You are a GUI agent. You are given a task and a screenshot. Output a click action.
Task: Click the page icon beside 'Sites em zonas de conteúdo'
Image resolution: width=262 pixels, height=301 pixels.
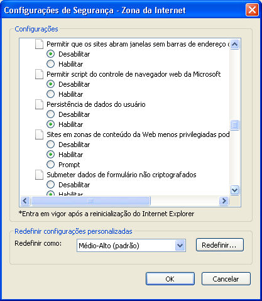39,134
